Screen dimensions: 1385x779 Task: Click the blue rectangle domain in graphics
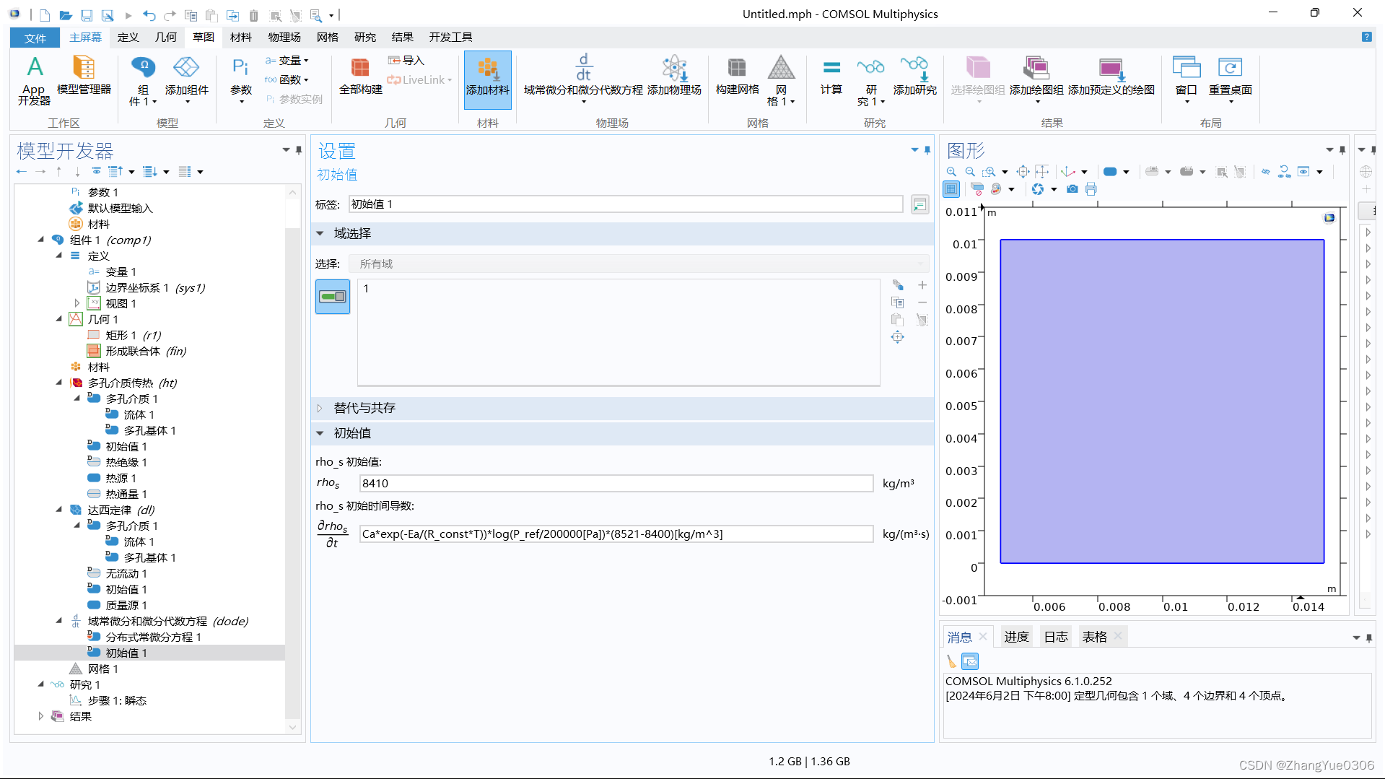click(x=1161, y=401)
